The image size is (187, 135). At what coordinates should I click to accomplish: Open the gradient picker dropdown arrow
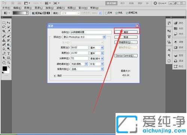27,13
